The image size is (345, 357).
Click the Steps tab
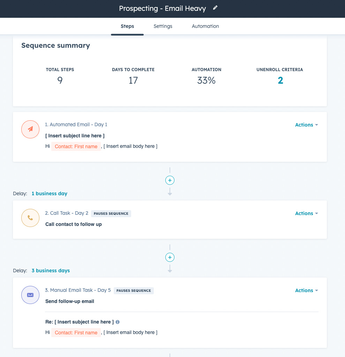click(127, 26)
